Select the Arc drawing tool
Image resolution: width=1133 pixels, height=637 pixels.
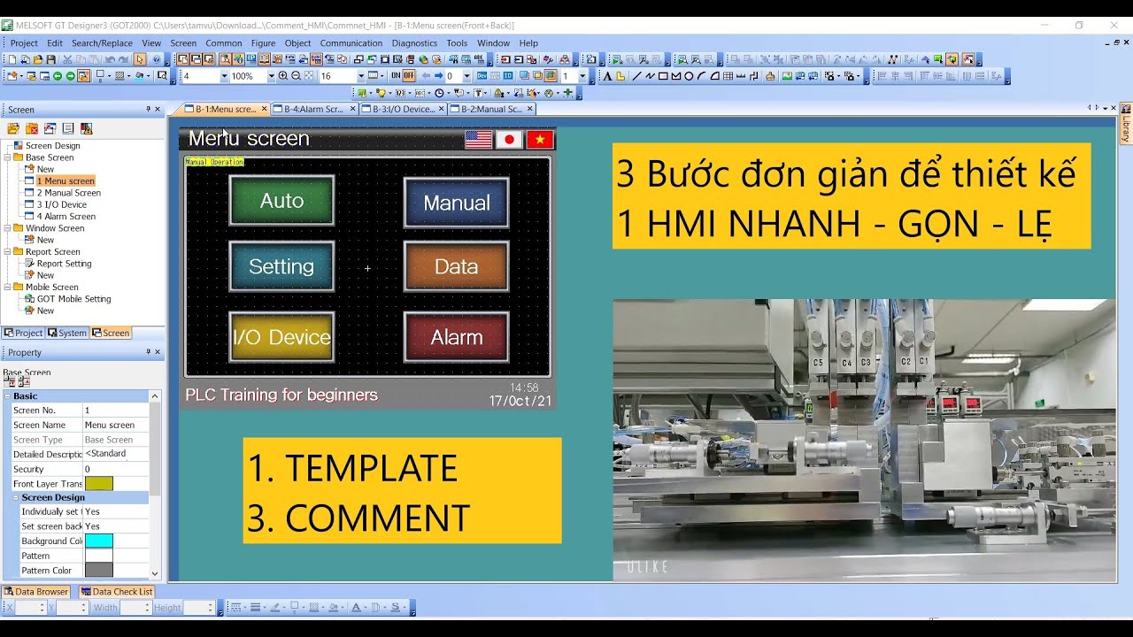(x=701, y=76)
